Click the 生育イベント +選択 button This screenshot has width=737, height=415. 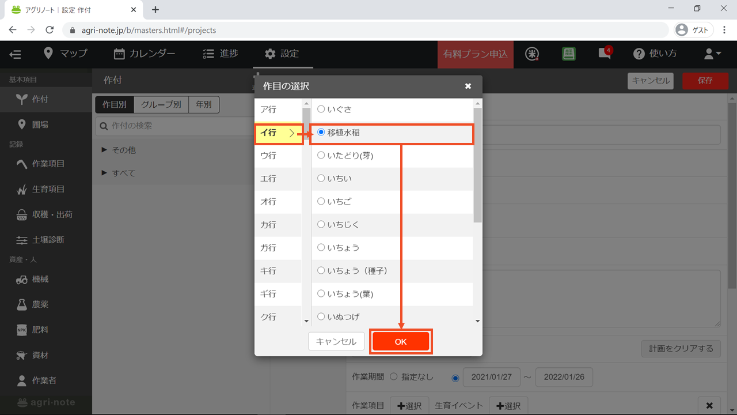(x=508, y=406)
